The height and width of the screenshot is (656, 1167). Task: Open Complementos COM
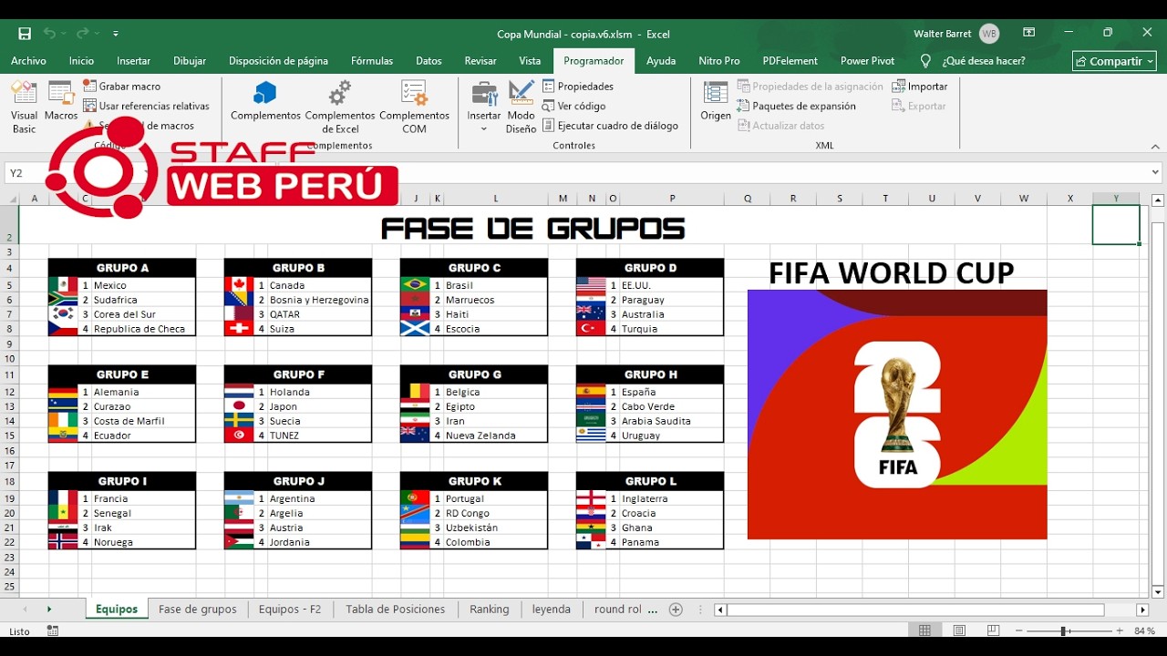click(414, 108)
